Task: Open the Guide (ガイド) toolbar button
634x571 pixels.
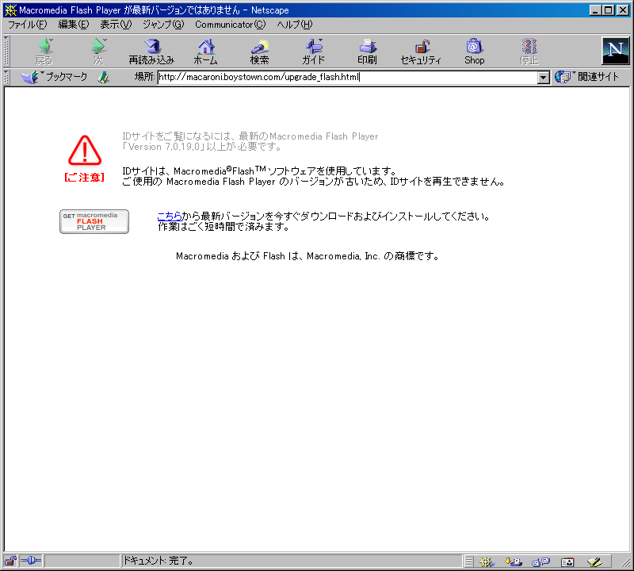Action: (x=313, y=52)
